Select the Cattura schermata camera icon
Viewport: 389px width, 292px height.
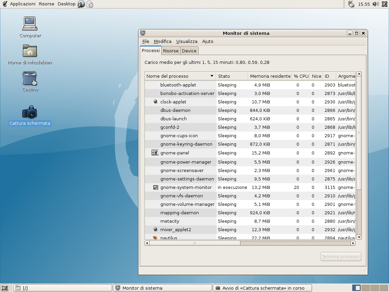[29, 112]
